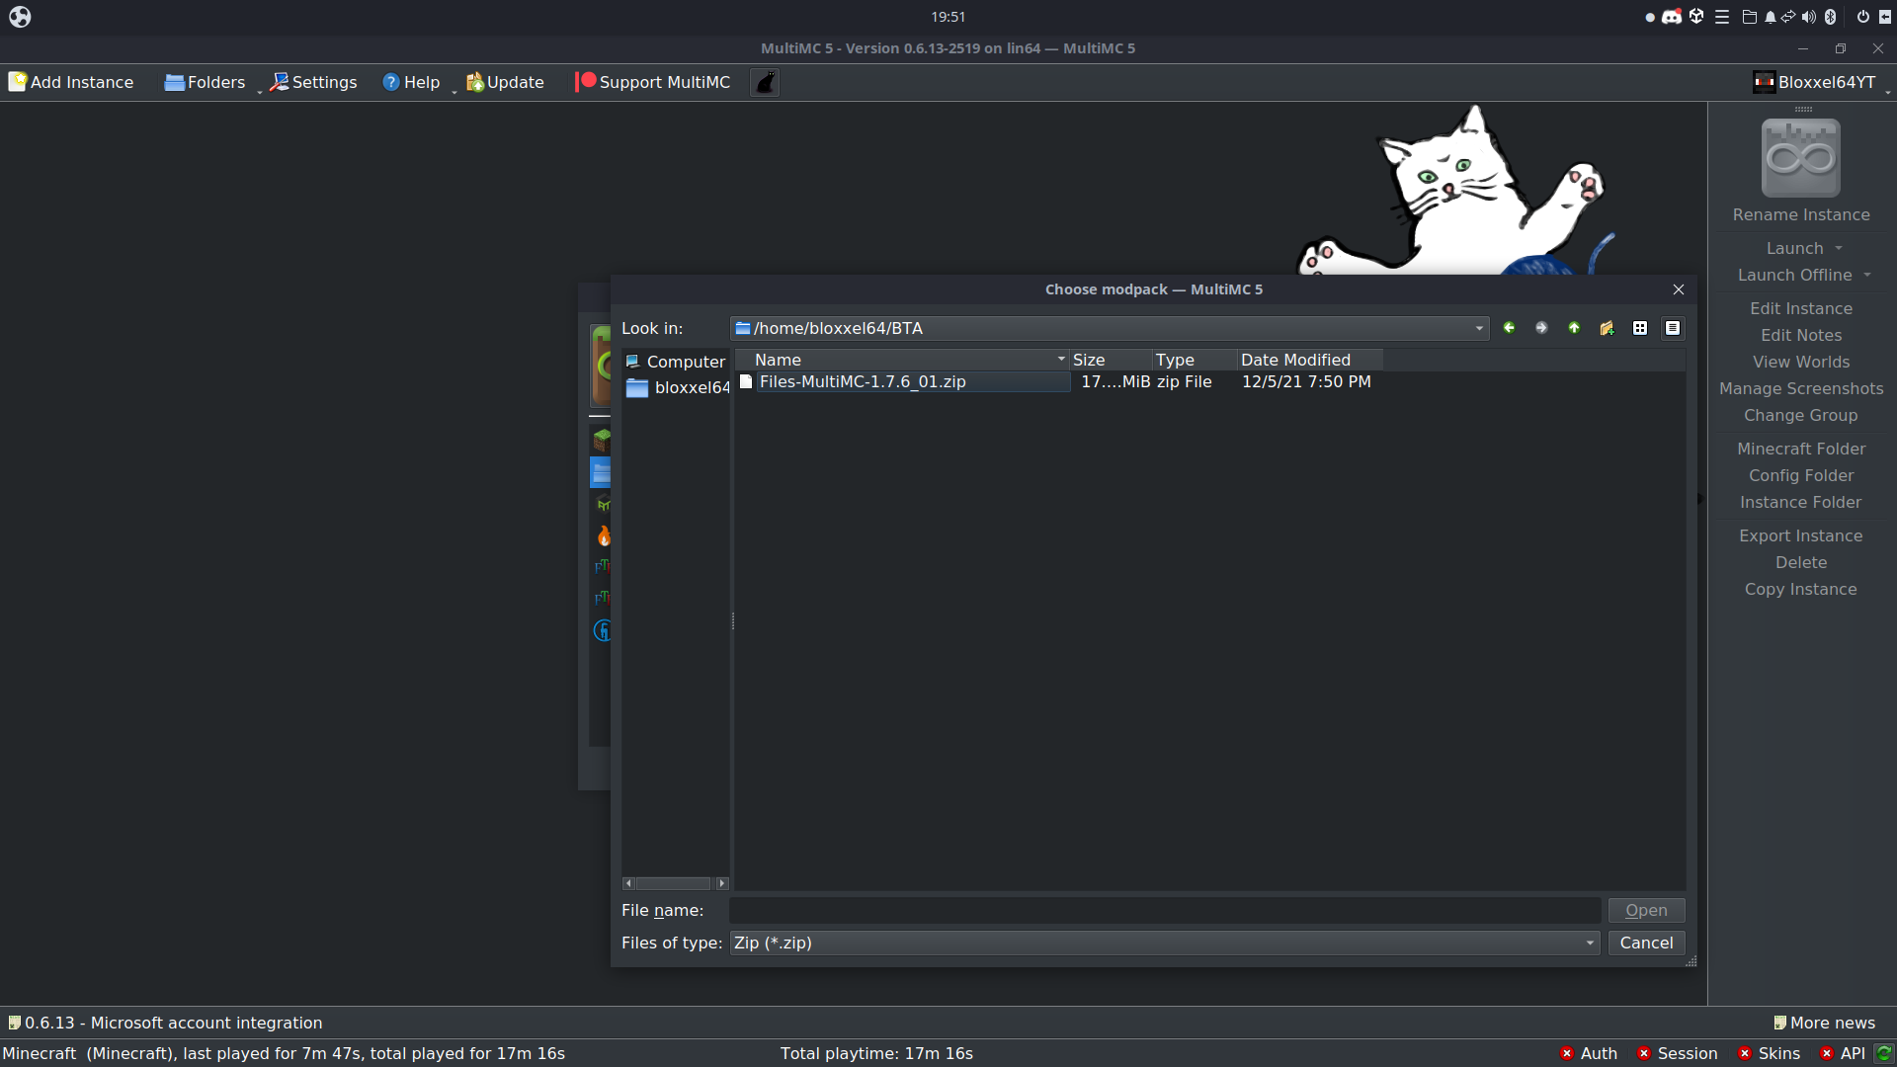Sort the file list by Type
Screen dimensions: 1897x1067
coord(1195,360)
